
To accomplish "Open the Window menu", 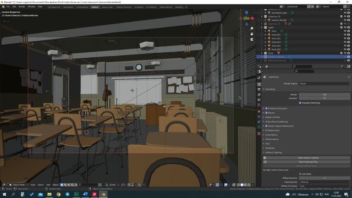I will point(31,7).
